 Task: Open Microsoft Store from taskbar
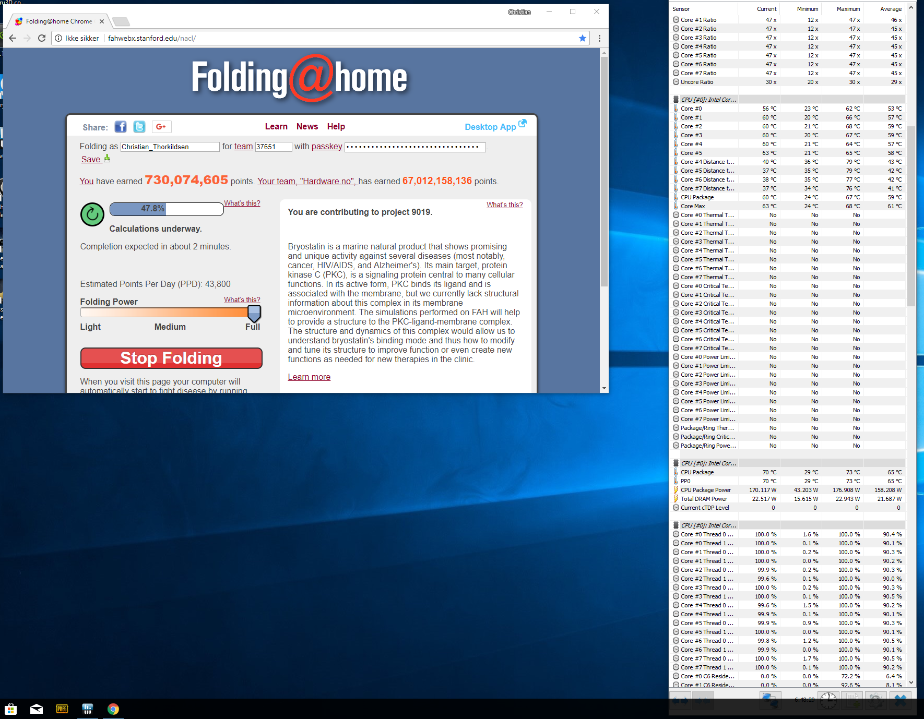click(x=11, y=709)
